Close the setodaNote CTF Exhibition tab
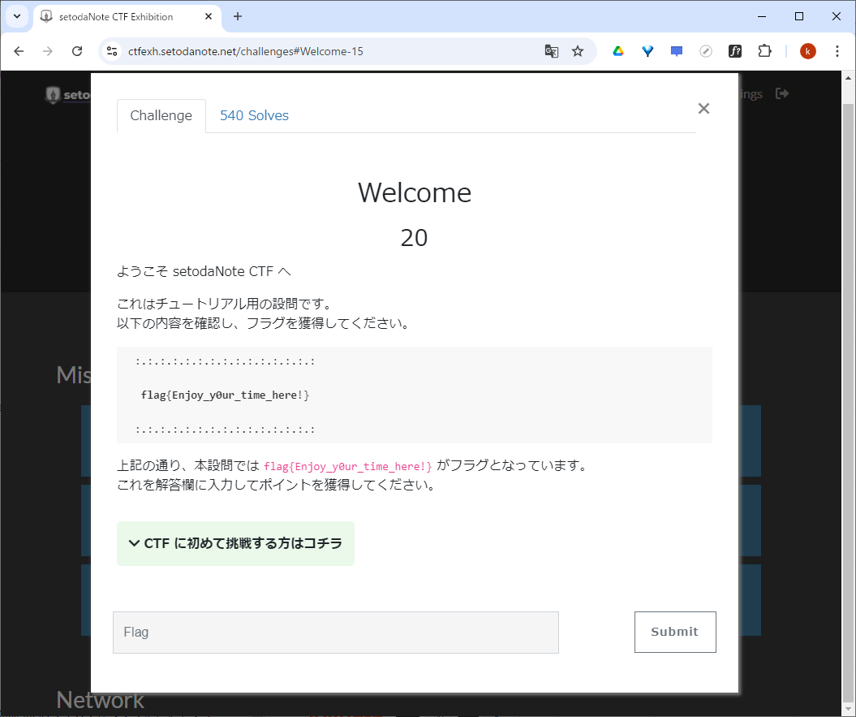The image size is (856, 717). (208, 16)
